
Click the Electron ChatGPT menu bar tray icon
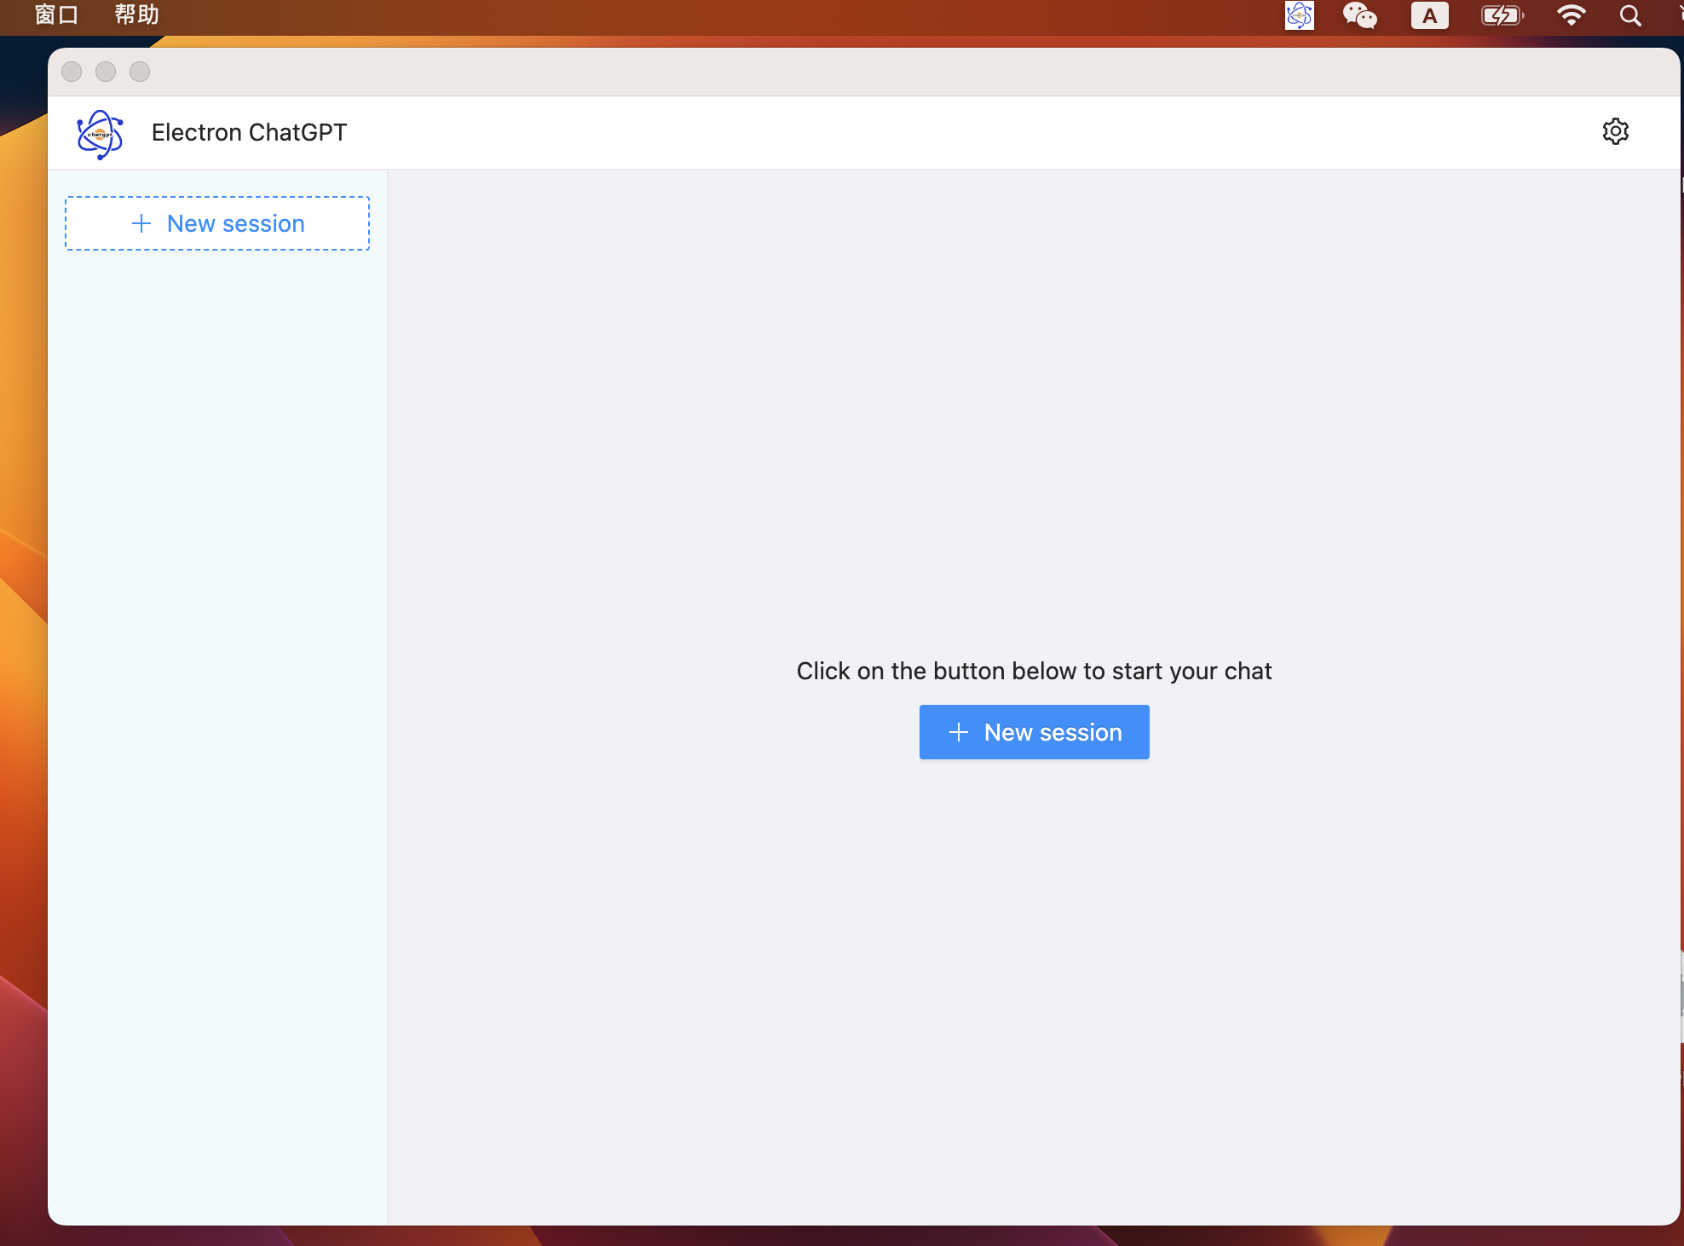click(x=1299, y=15)
